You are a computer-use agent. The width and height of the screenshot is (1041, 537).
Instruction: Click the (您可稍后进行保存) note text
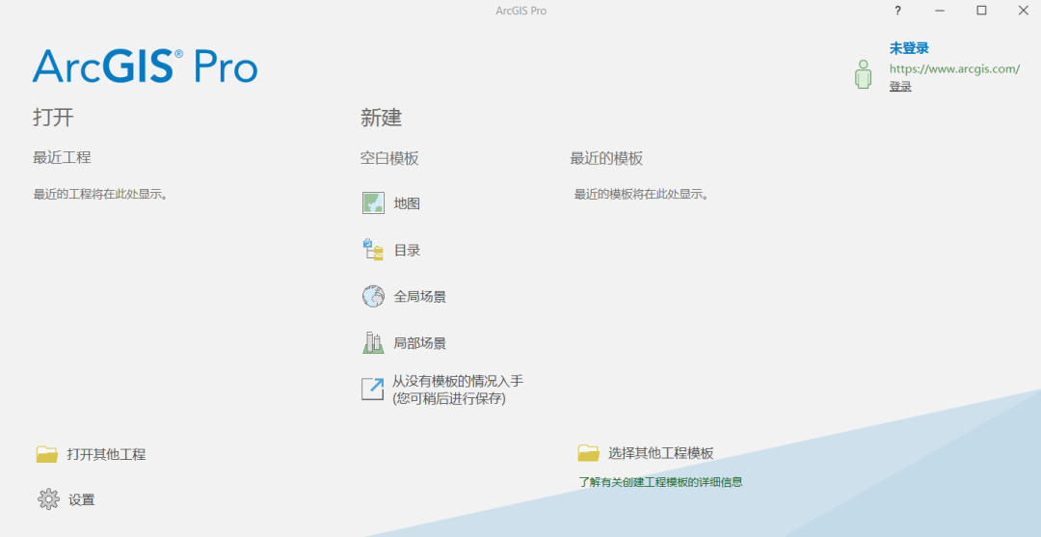[449, 399]
